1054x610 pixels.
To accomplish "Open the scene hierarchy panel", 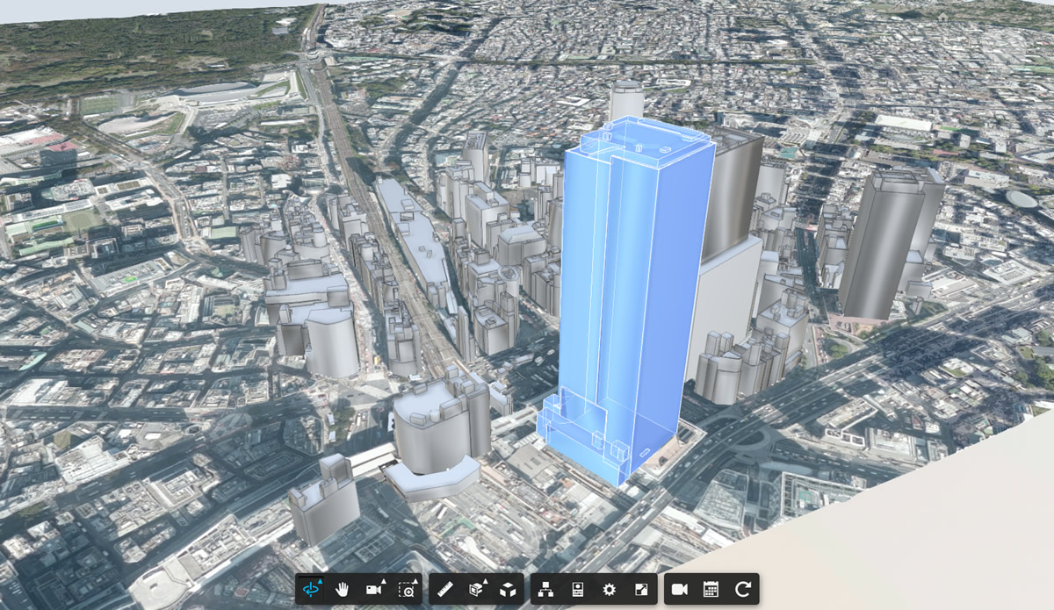I will [544, 587].
